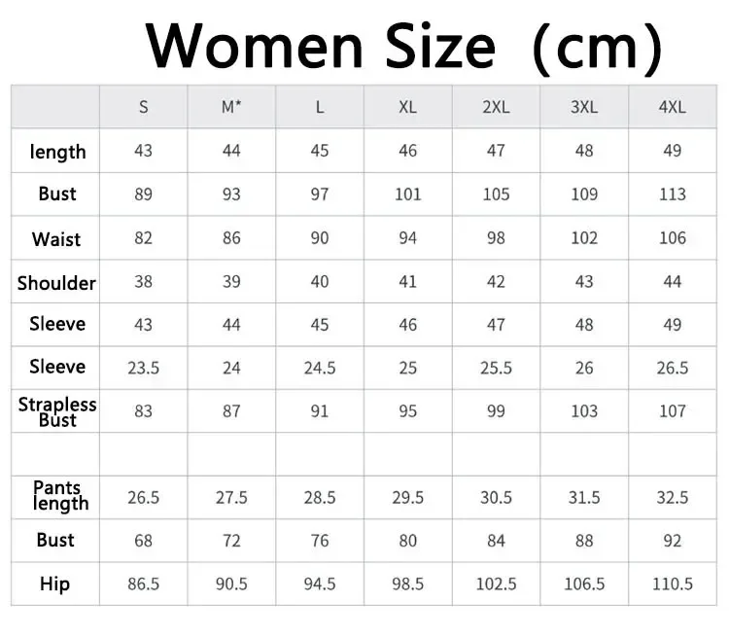The height and width of the screenshot is (637, 729).
Task: Select the M* size column header
Action: (x=231, y=107)
